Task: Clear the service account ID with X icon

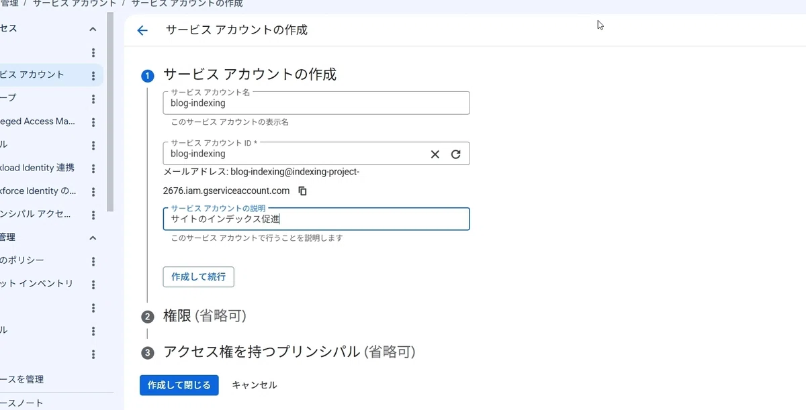Action: point(435,154)
